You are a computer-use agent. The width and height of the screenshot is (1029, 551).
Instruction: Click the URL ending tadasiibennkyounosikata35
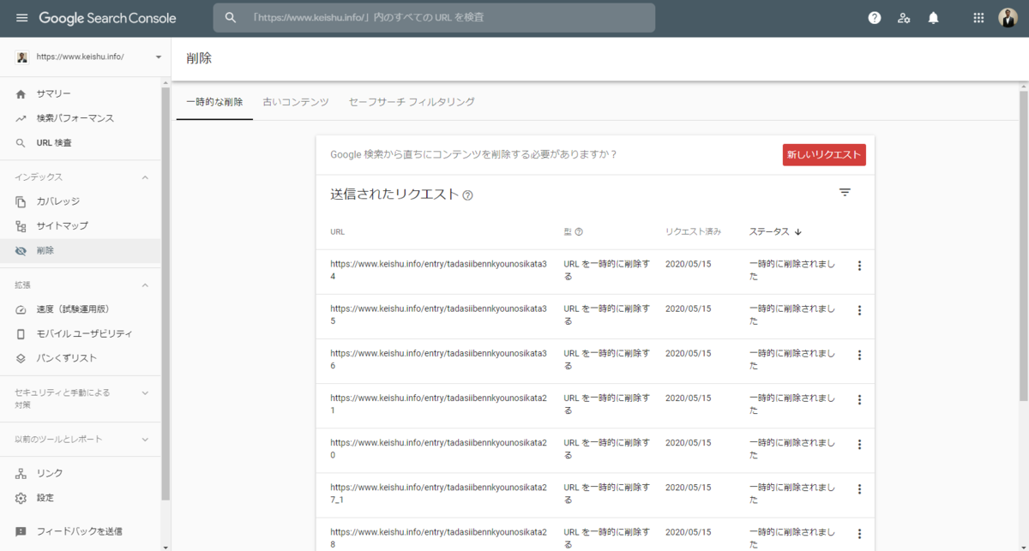pos(438,315)
